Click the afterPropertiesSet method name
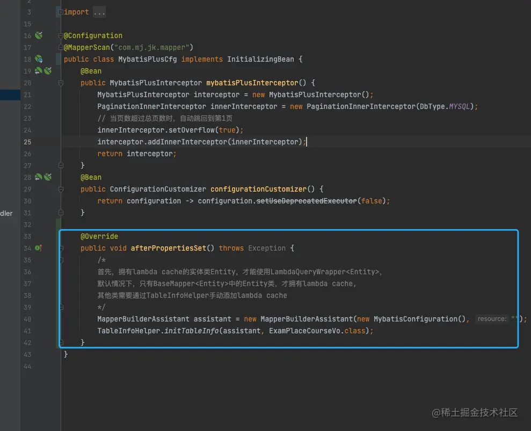Image resolution: width=531 pixels, height=431 pixels. pos(168,248)
